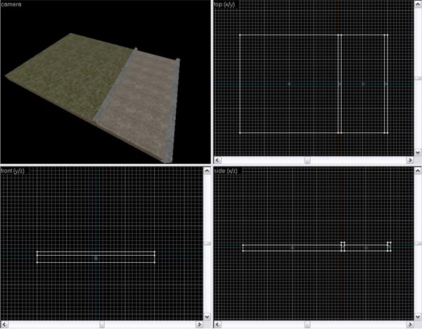Click vertical scrollbar thumb in front view
The height and width of the screenshot is (329, 422).
coord(206,244)
